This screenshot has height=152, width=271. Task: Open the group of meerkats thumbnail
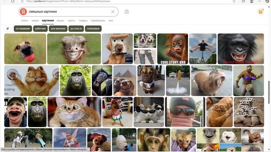coord(249,112)
